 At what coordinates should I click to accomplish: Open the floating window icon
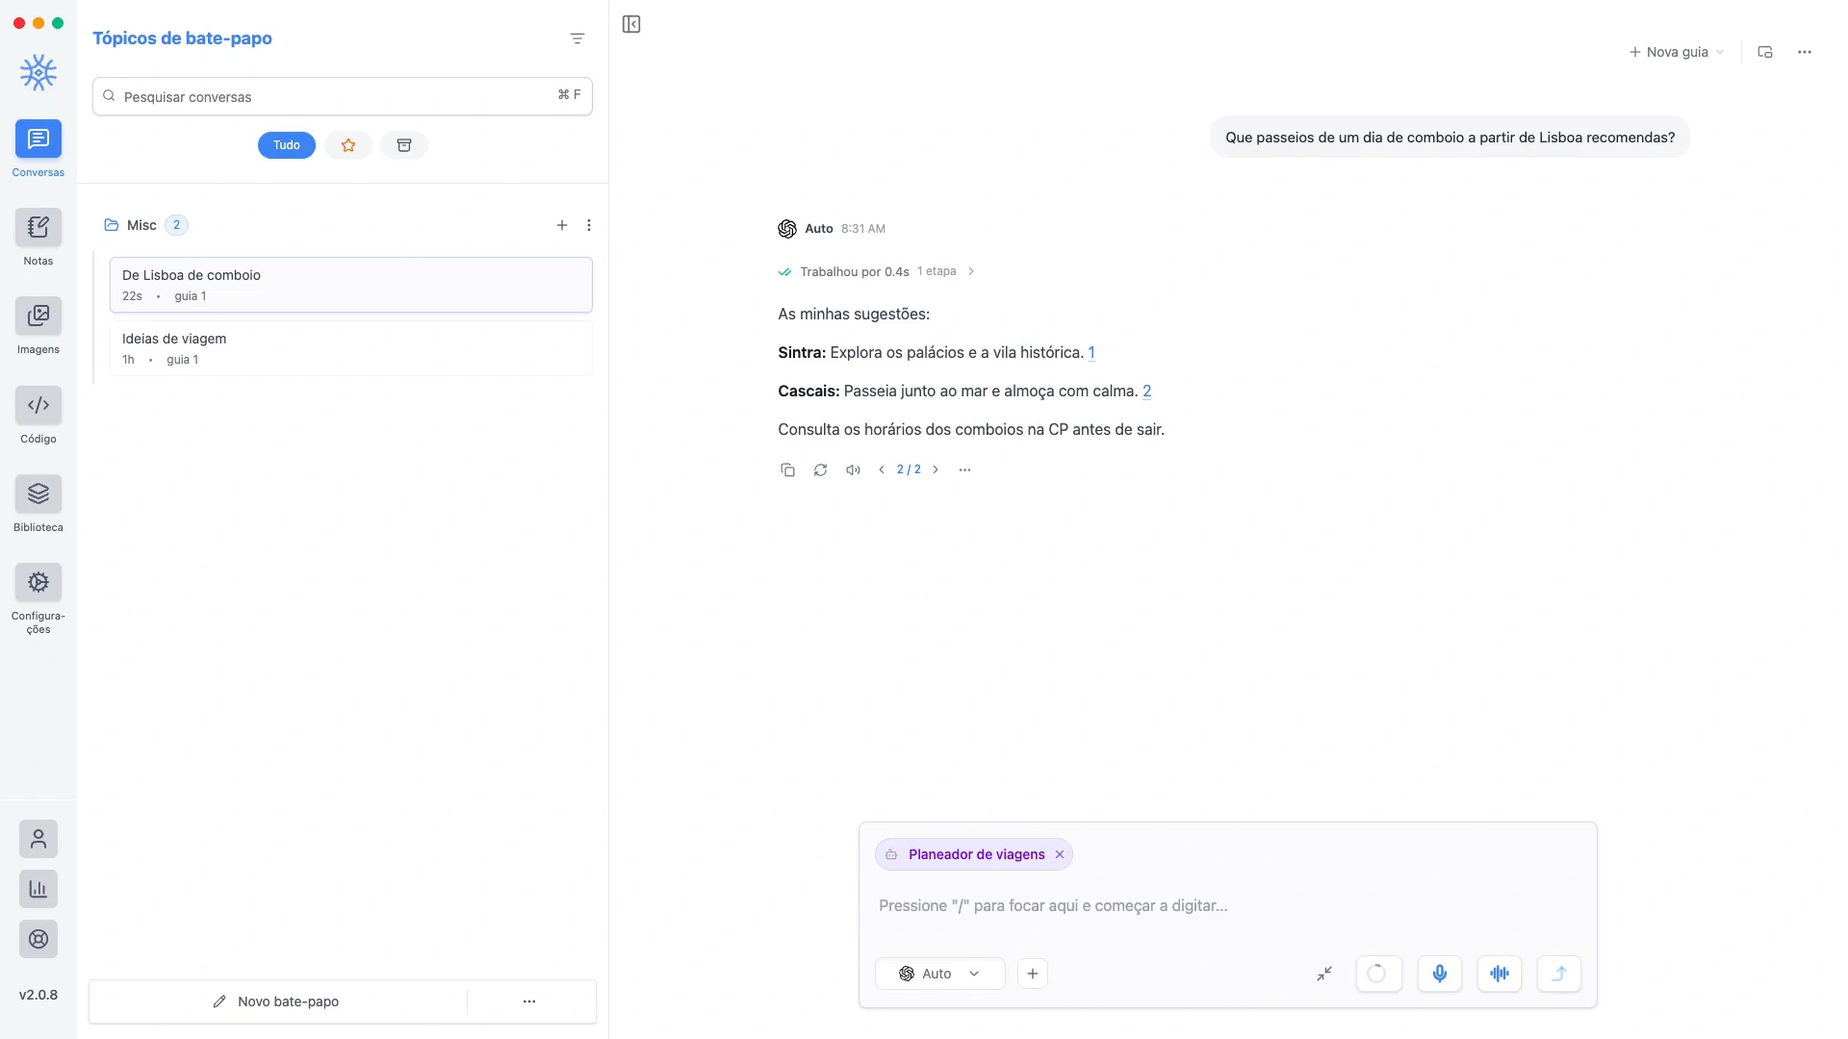pyautogui.click(x=1765, y=52)
